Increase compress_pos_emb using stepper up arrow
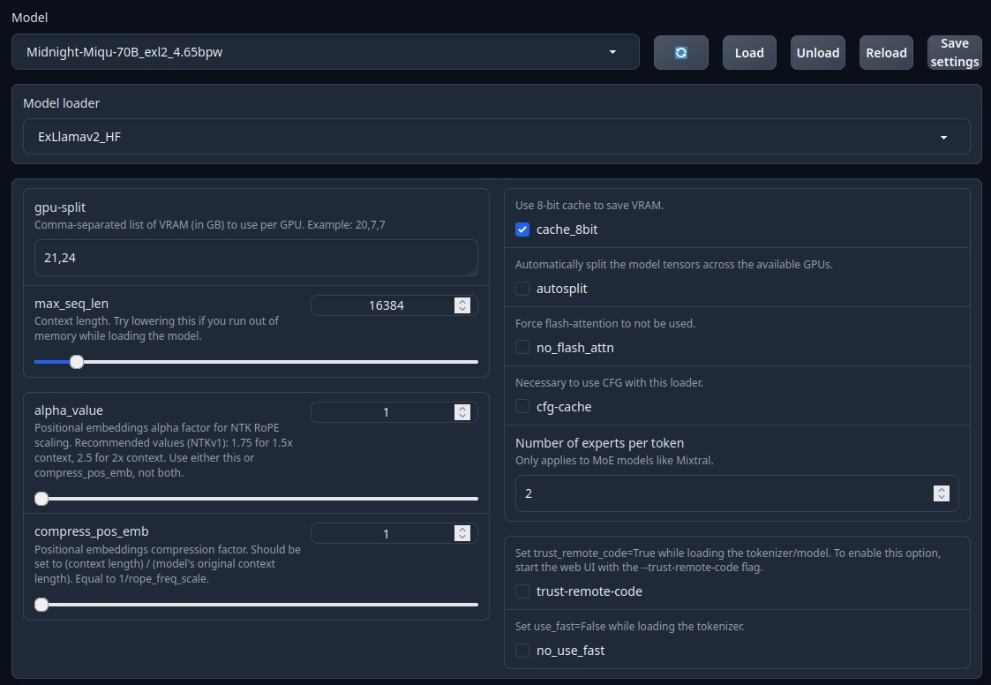Screen dimensions: 991x685 click(462, 530)
